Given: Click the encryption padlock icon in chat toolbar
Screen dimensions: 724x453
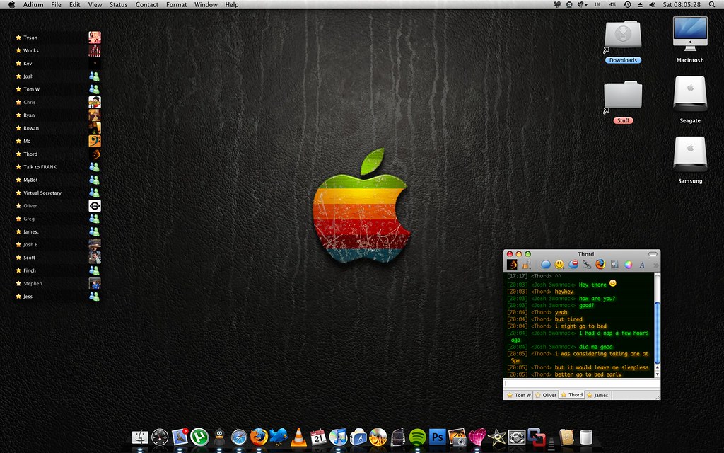Looking at the screenshot, I should coord(526,265).
